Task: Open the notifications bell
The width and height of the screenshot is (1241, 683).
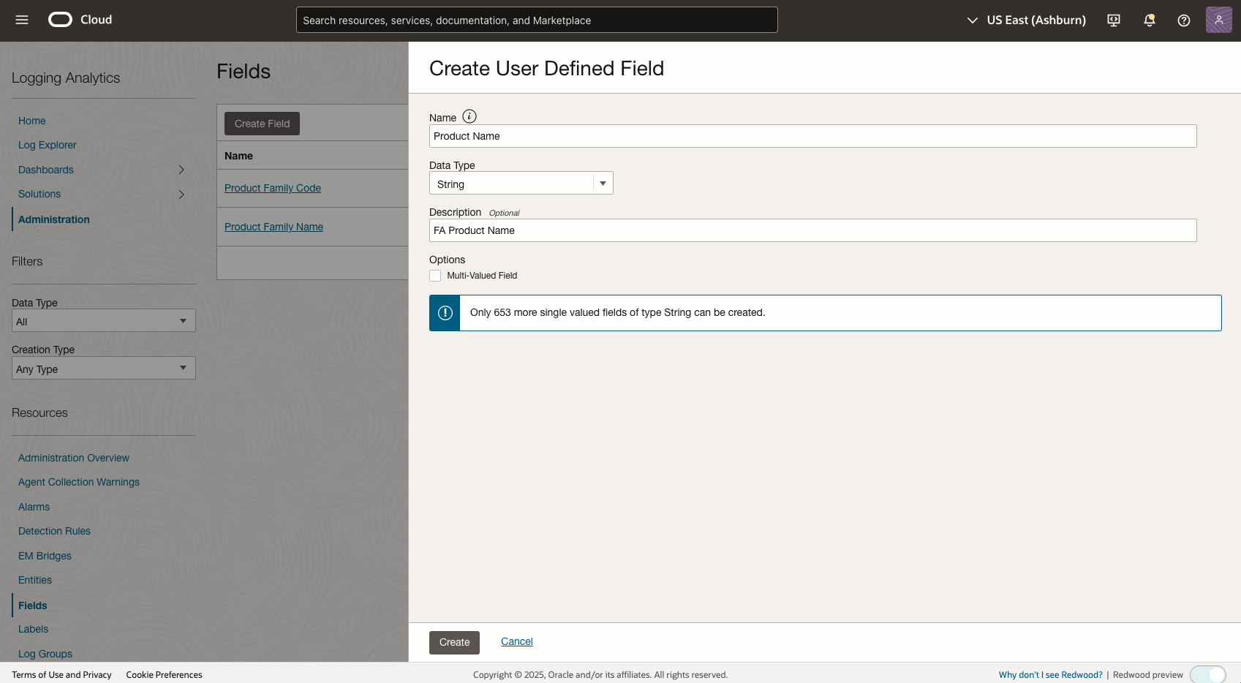Action: (1148, 20)
